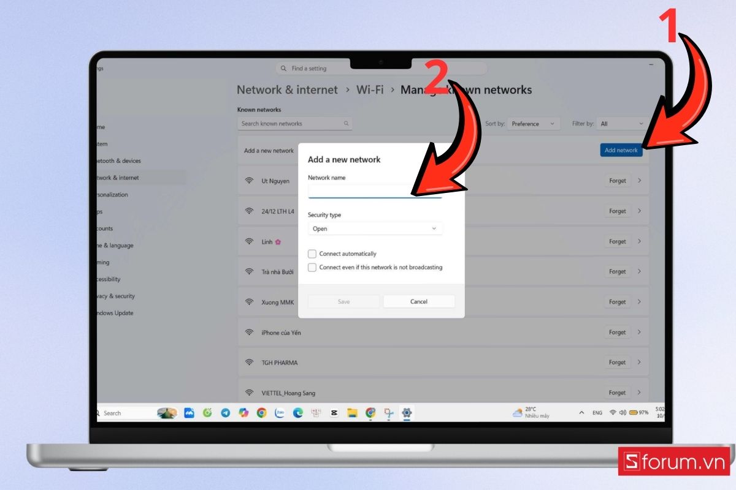This screenshot has width=736, height=490.
Task: Forget the 24/12 LTH L4 network
Action: click(618, 211)
